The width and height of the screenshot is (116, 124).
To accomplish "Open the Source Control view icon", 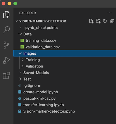I will [x=6, y=45].
